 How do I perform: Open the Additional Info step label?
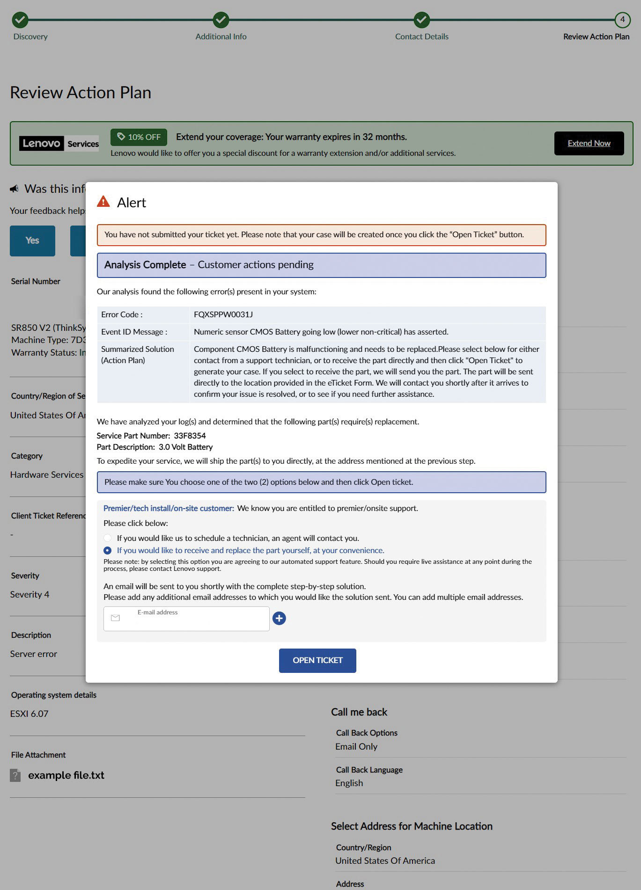(x=221, y=36)
